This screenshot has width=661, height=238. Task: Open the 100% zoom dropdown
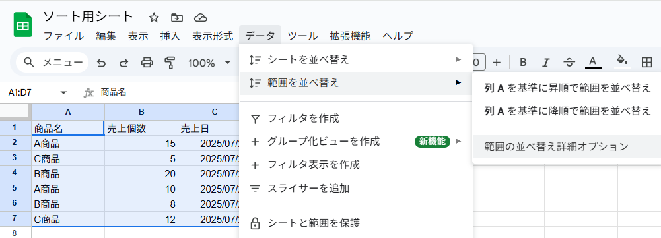pos(209,63)
